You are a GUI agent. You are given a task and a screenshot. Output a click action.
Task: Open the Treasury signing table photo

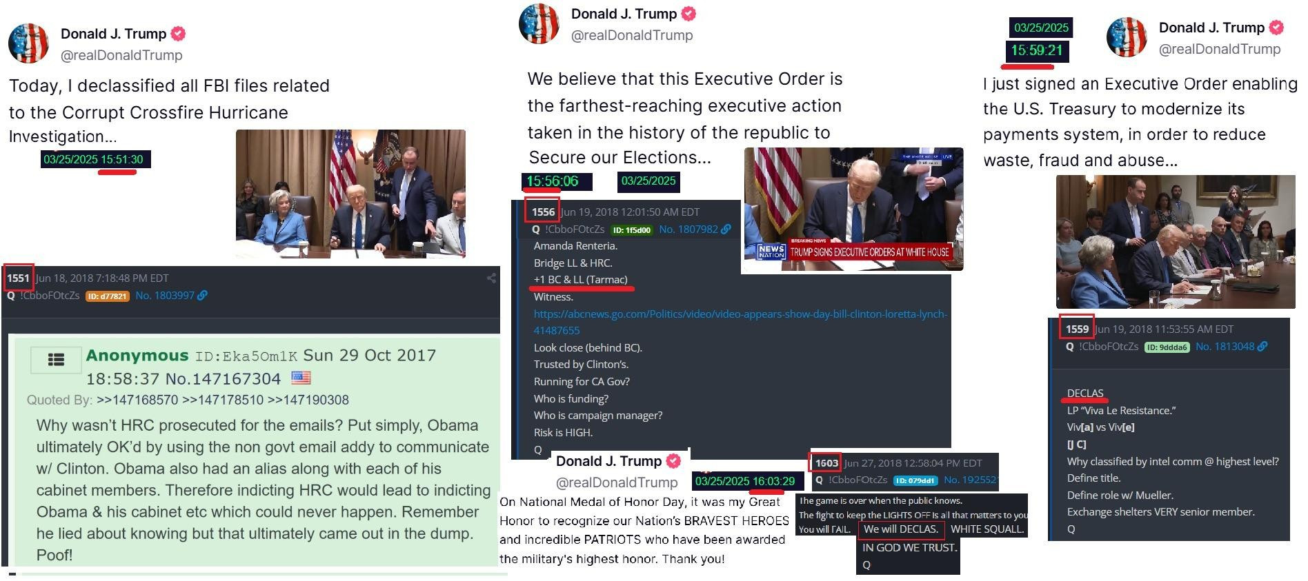(x=1176, y=241)
